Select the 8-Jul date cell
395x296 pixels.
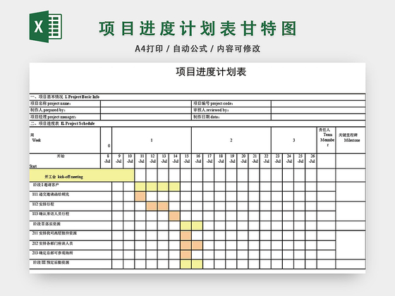click(x=107, y=161)
